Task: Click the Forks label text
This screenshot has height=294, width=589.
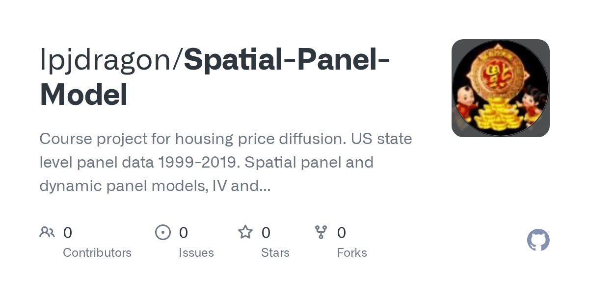Action: 352,253
